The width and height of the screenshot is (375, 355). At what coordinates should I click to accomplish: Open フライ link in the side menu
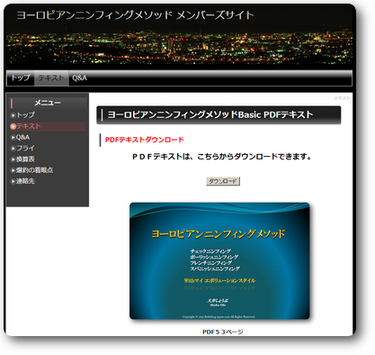coord(25,148)
